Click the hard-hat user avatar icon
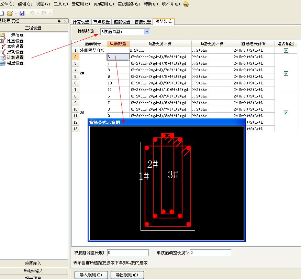This screenshot has width=301, height=279. click(x=186, y=4)
